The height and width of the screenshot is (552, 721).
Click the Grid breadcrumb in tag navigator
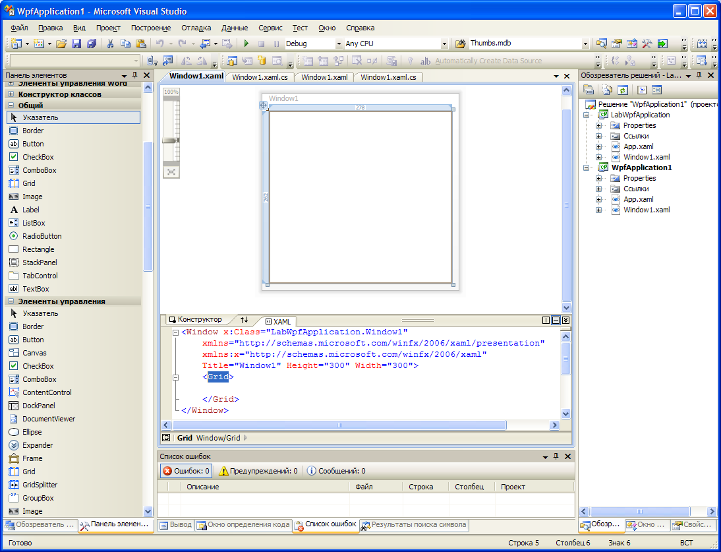tap(185, 438)
